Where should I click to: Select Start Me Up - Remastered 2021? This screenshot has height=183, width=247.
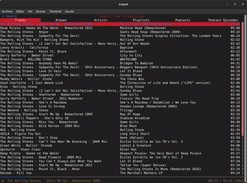point(120,165)
